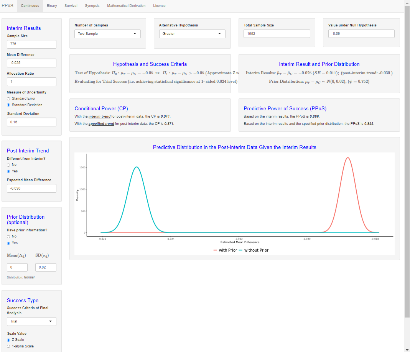Click the interim Sample Size input
This screenshot has height=352, width=410.
pyautogui.click(x=31, y=44)
